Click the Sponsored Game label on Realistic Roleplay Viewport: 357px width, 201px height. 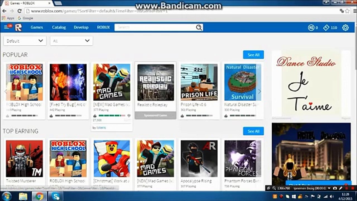point(155,115)
